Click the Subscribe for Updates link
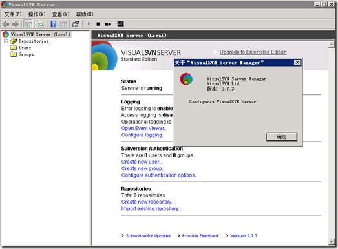This screenshot has height=249, width=338. 148,236
